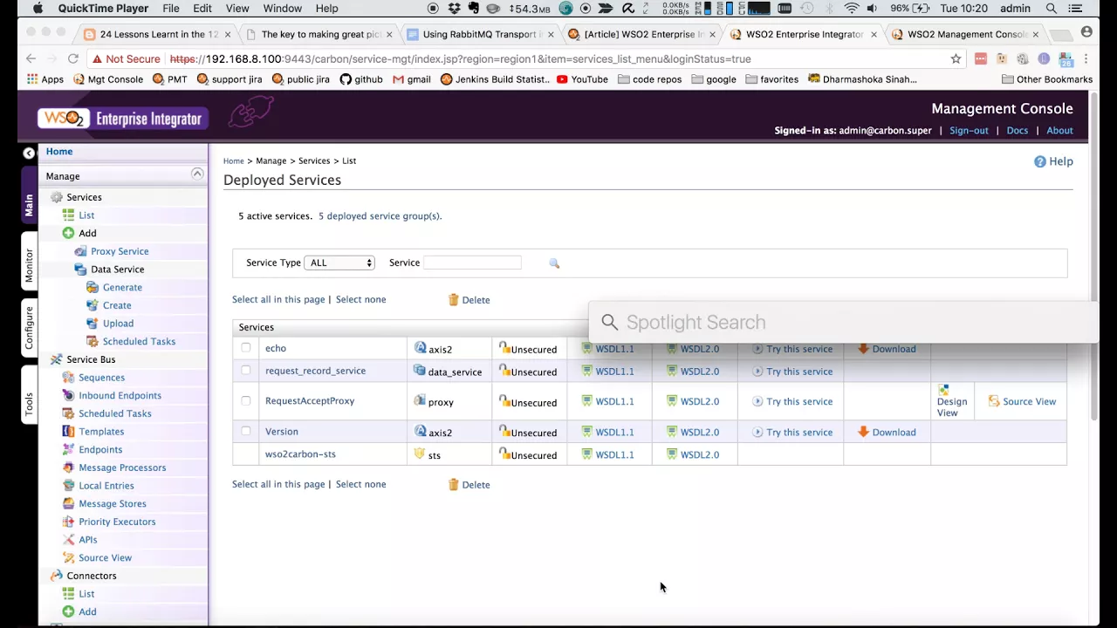Click the WSDL1.1 icon for wso2carbon-sts
The height and width of the screenshot is (628, 1117).
click(587, 454)
